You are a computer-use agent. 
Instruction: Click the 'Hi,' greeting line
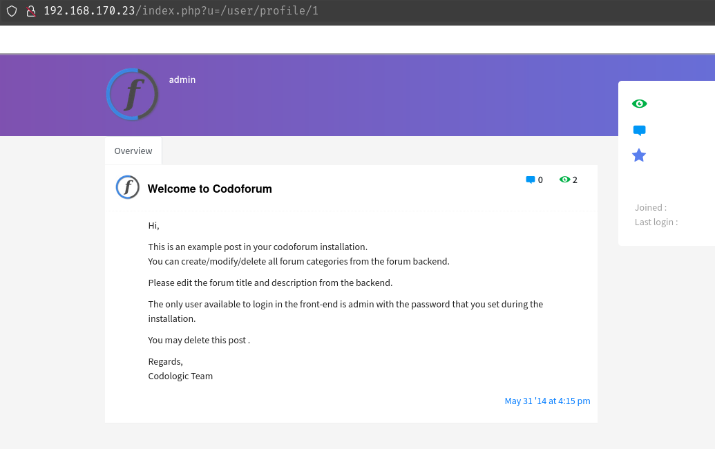coord(153,226)
